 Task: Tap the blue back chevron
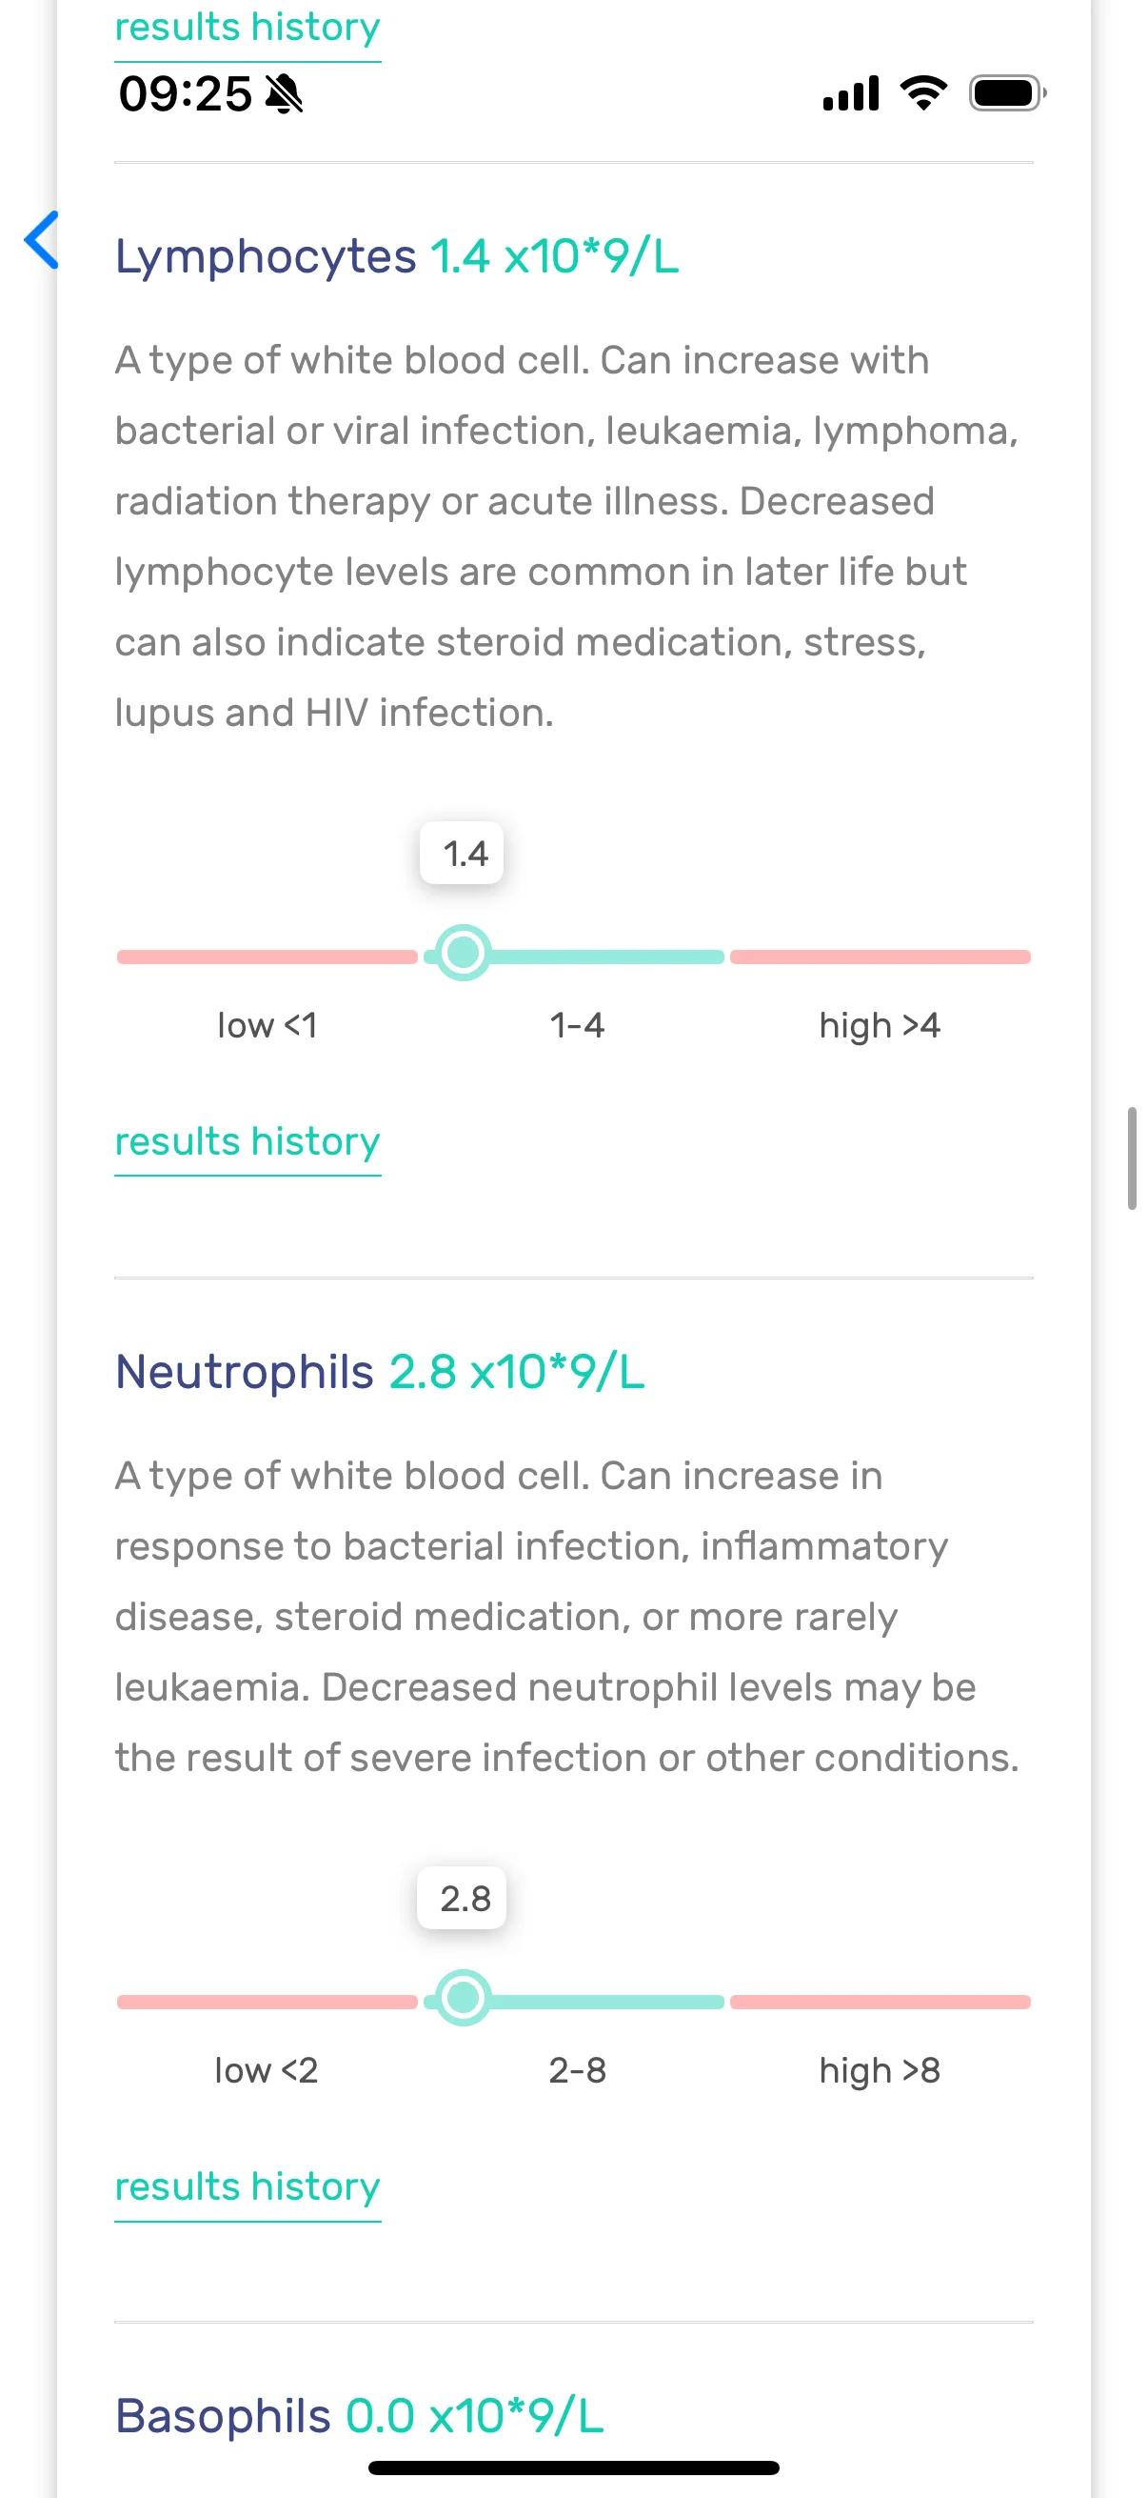[x=42, y=239]
